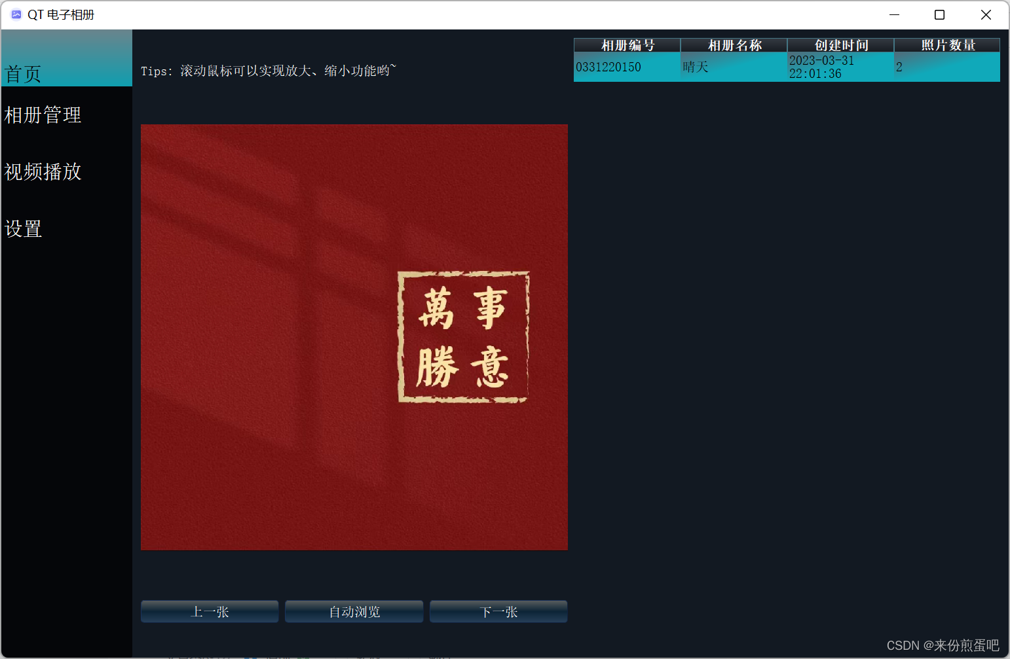Viewport: 1010px width, 659px height.
Task: Sort by the 相册编号 column header
Action: point(626,45)
